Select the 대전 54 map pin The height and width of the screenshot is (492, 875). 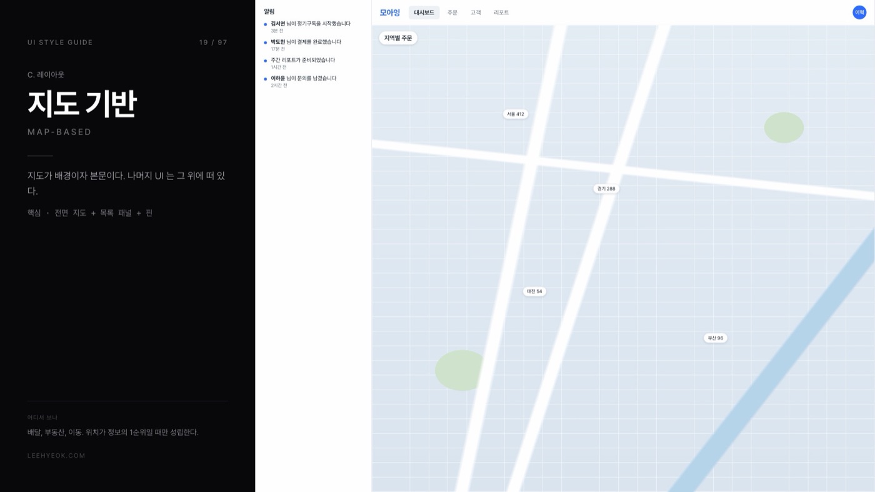(534, 291)
